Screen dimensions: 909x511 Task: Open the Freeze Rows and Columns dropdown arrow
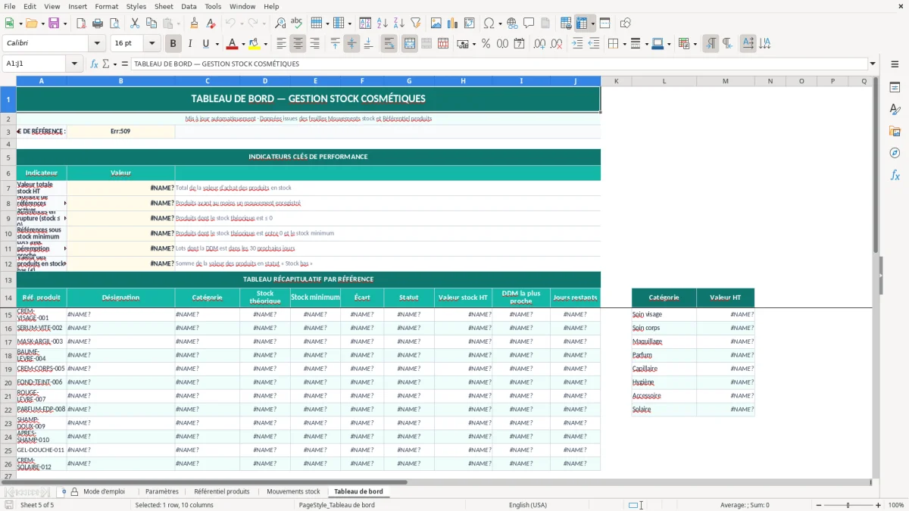pyautogui.click(x=592, y=23)
